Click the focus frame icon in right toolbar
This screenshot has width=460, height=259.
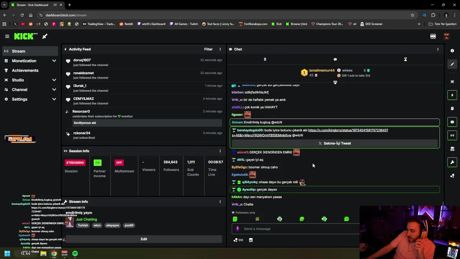point(452,82)
